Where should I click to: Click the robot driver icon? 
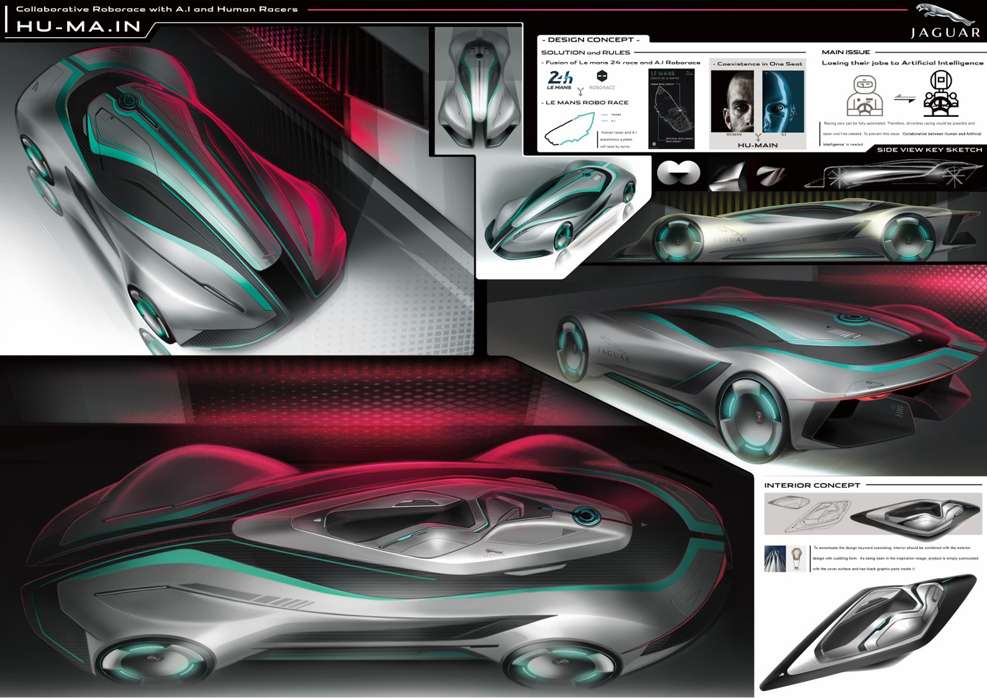(x=941, y=94)
